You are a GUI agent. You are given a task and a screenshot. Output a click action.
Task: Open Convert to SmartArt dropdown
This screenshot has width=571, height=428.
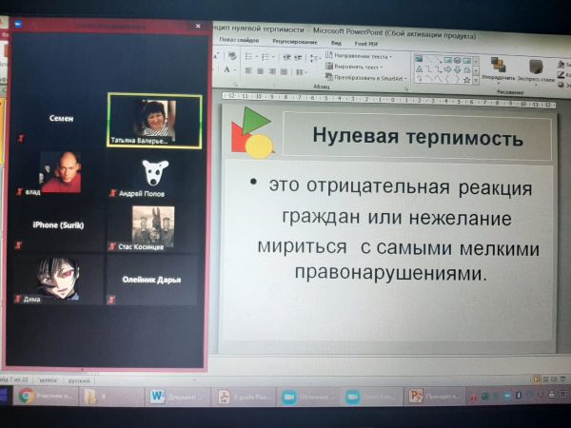(x=367, y=78)
